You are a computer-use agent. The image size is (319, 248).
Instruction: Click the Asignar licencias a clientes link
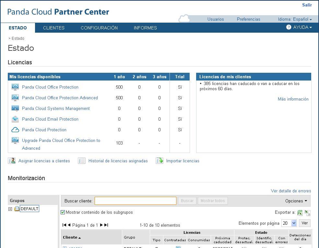coord(44,161)
